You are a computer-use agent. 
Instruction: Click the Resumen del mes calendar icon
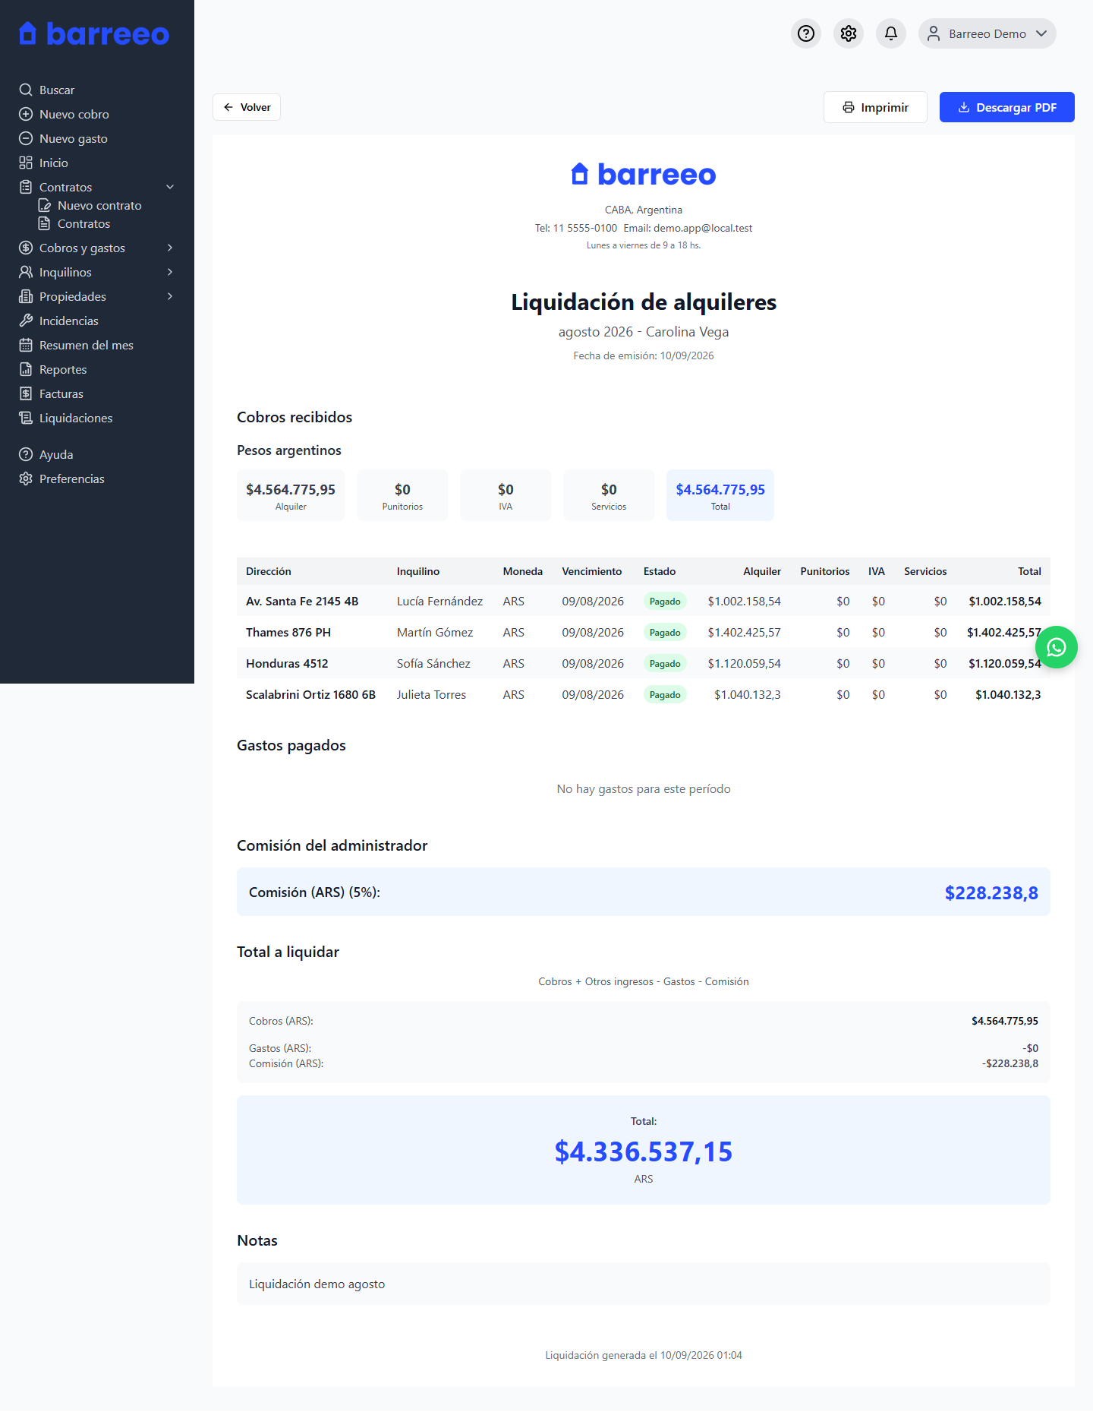26,345
